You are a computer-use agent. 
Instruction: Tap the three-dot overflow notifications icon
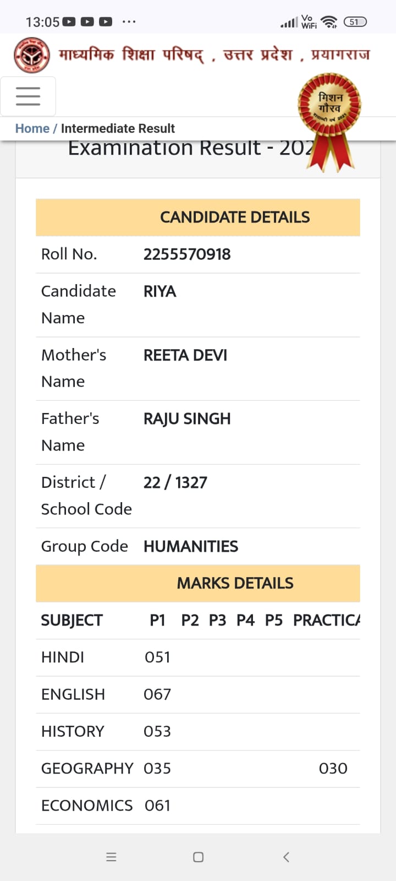[129, 22]
